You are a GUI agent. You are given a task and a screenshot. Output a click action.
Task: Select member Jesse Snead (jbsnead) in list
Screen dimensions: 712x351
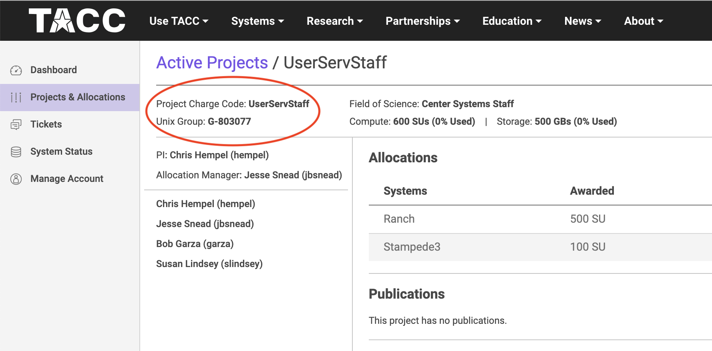point(205,224)
